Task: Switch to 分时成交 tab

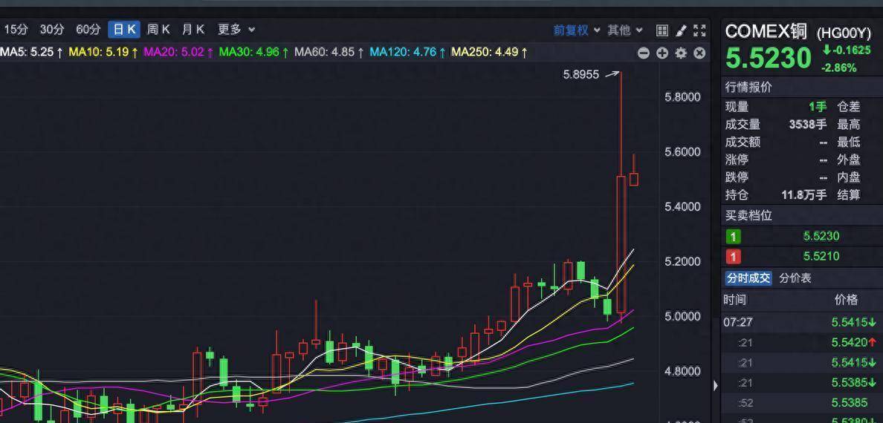Action: pyautogui.click(x=748, y=278)
